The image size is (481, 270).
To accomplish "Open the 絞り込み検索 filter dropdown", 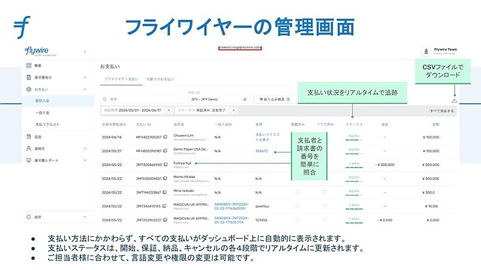I will coord(275,100).
